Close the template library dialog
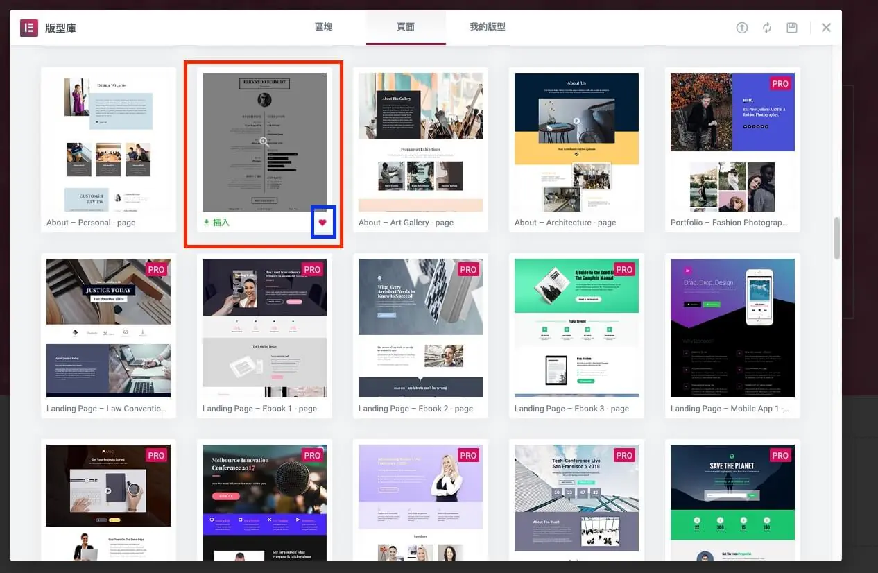 (x=826, y=28)
